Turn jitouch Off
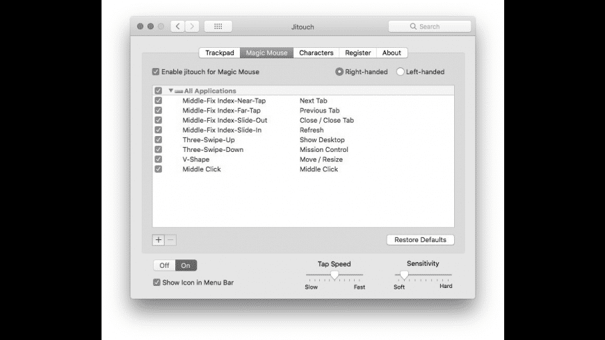 click(x=164, y=265)
